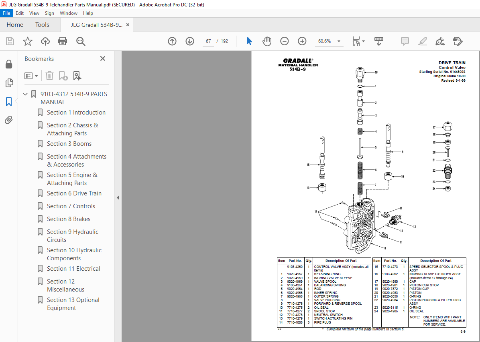Toggle the Bookmarks sidebar panel
Viewport: 480px width, 342px height.
[9, 102]
